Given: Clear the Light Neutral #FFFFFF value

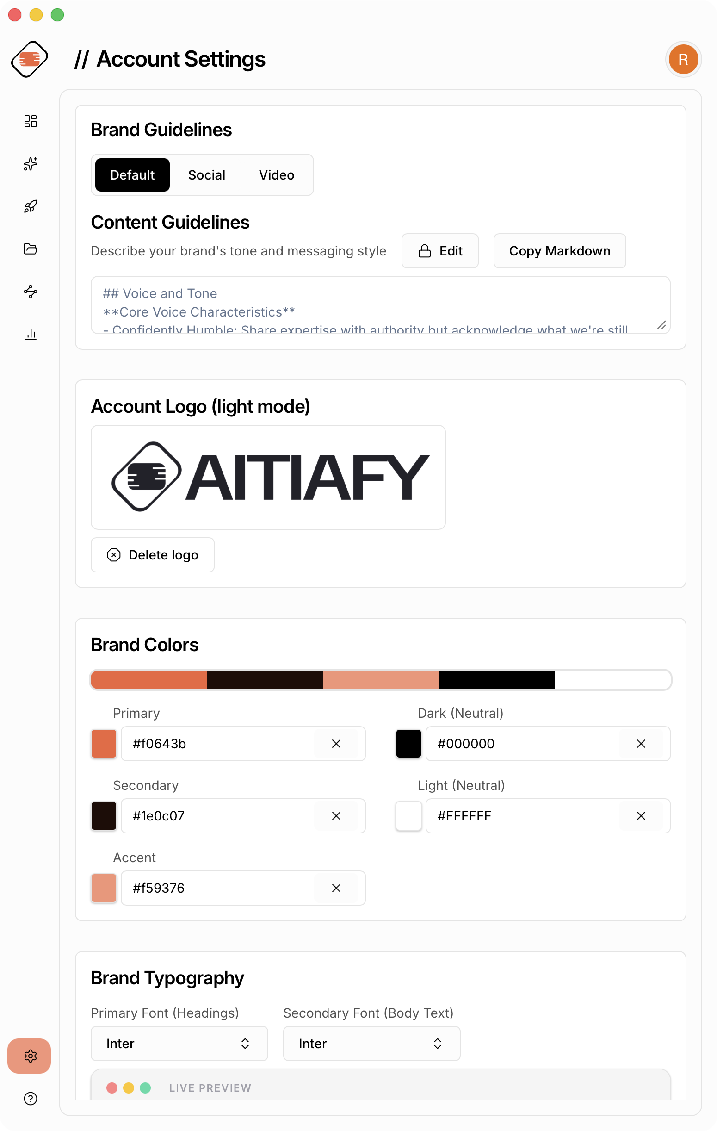Looking at the screenshot, I should 641,816.
